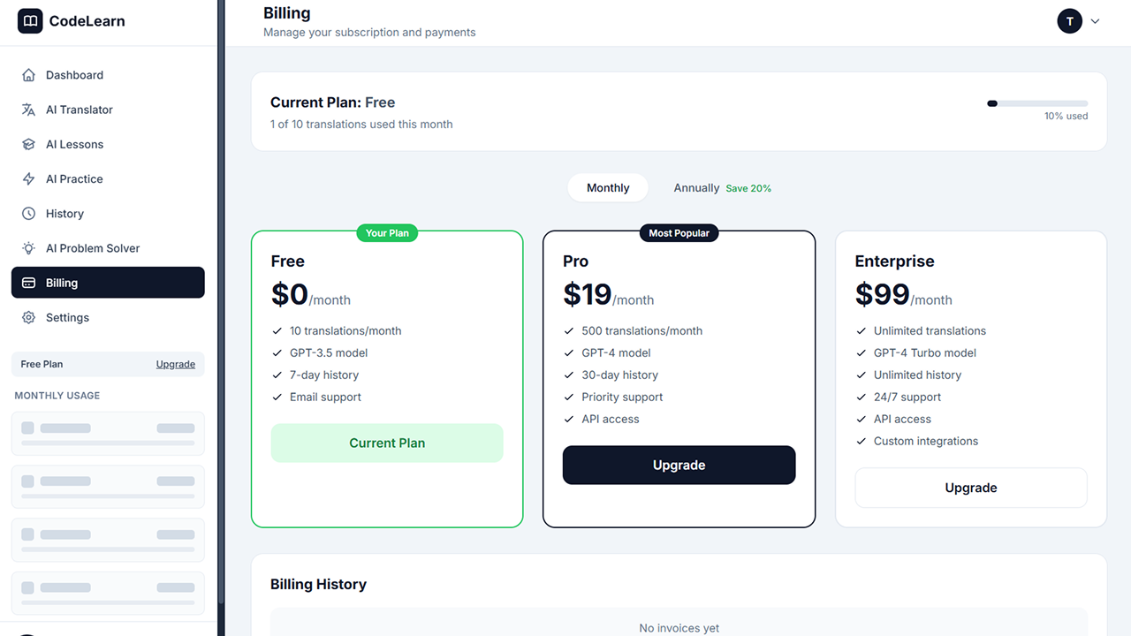This screenshot has height=636, width=1131.
Task: Open Dashboard via the house icon
Action: 29,75
